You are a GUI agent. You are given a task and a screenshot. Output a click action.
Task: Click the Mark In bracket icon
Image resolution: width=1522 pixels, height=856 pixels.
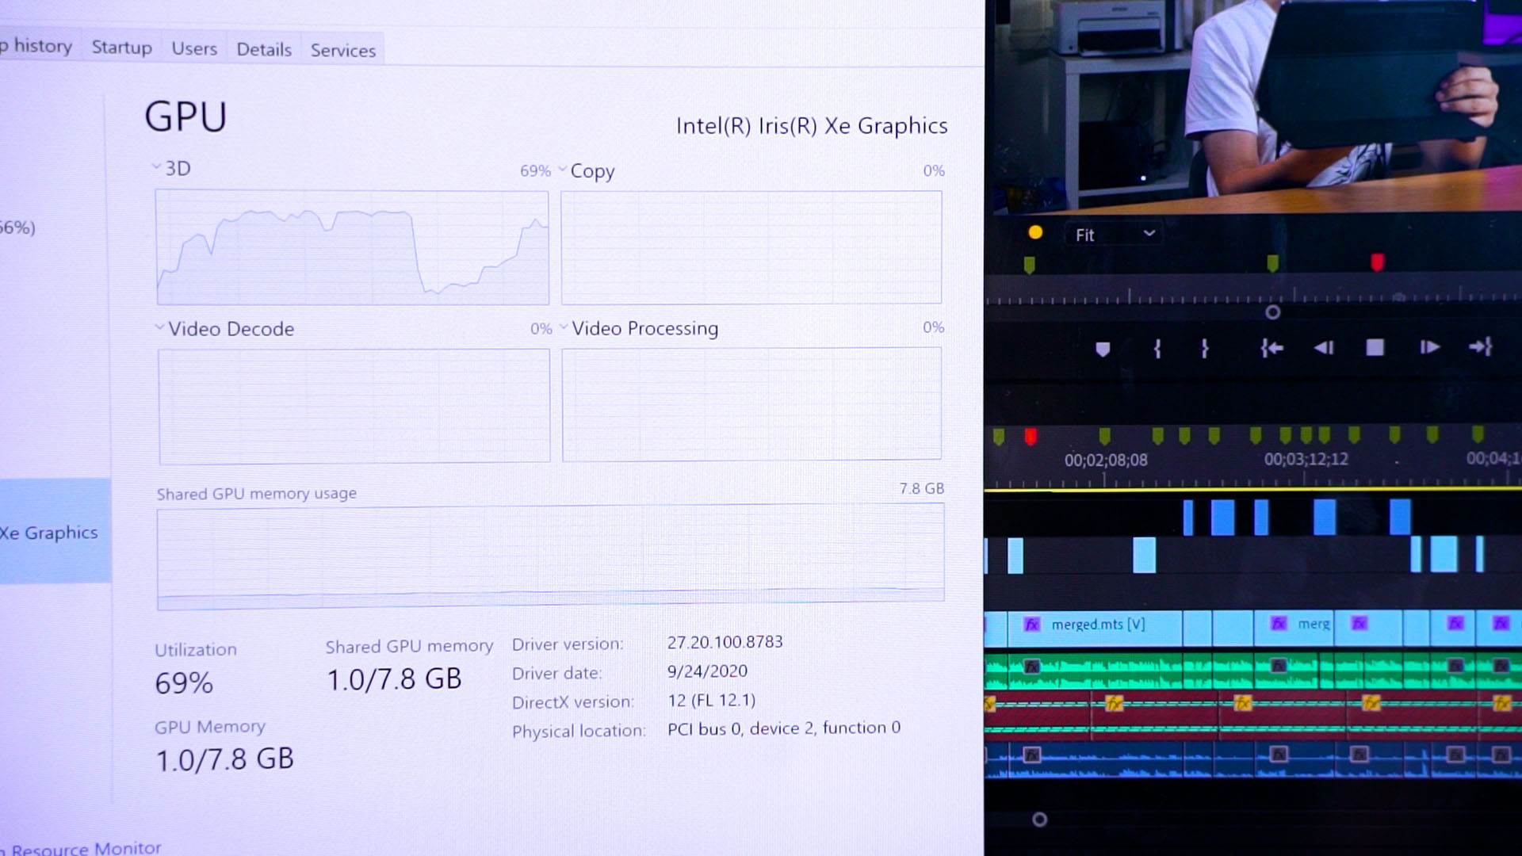1157,349
